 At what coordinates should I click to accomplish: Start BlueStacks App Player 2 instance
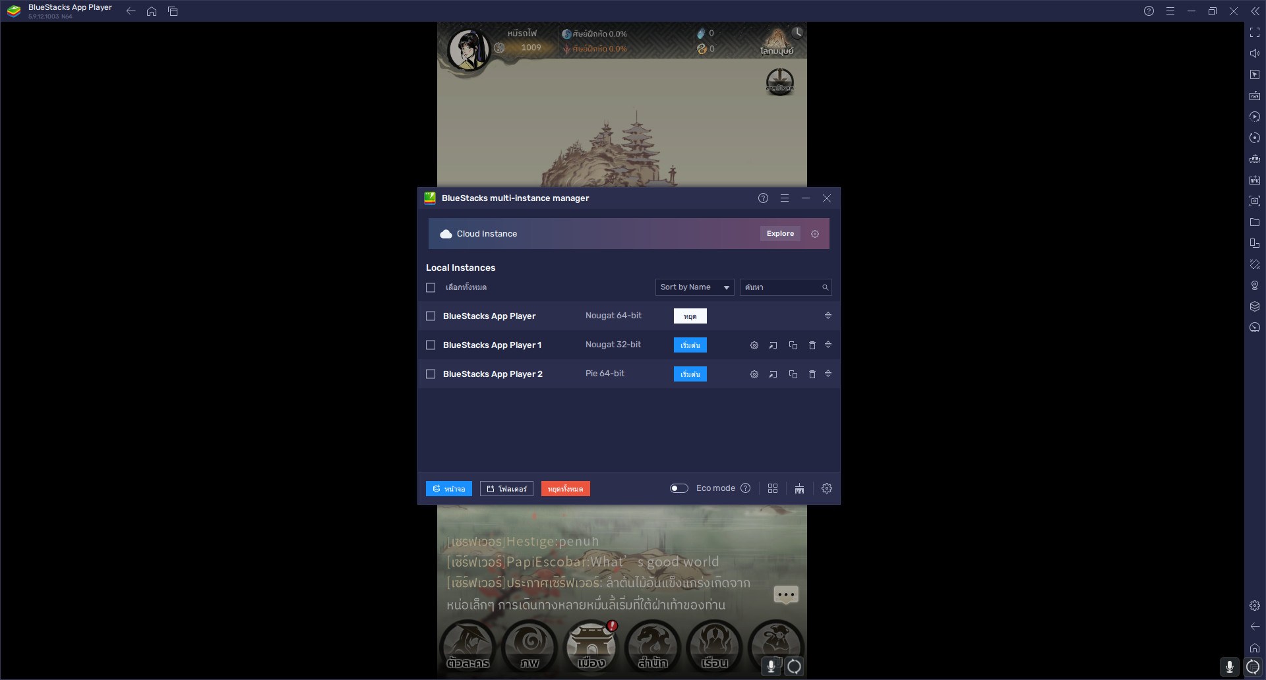click(x=690, y=374)
